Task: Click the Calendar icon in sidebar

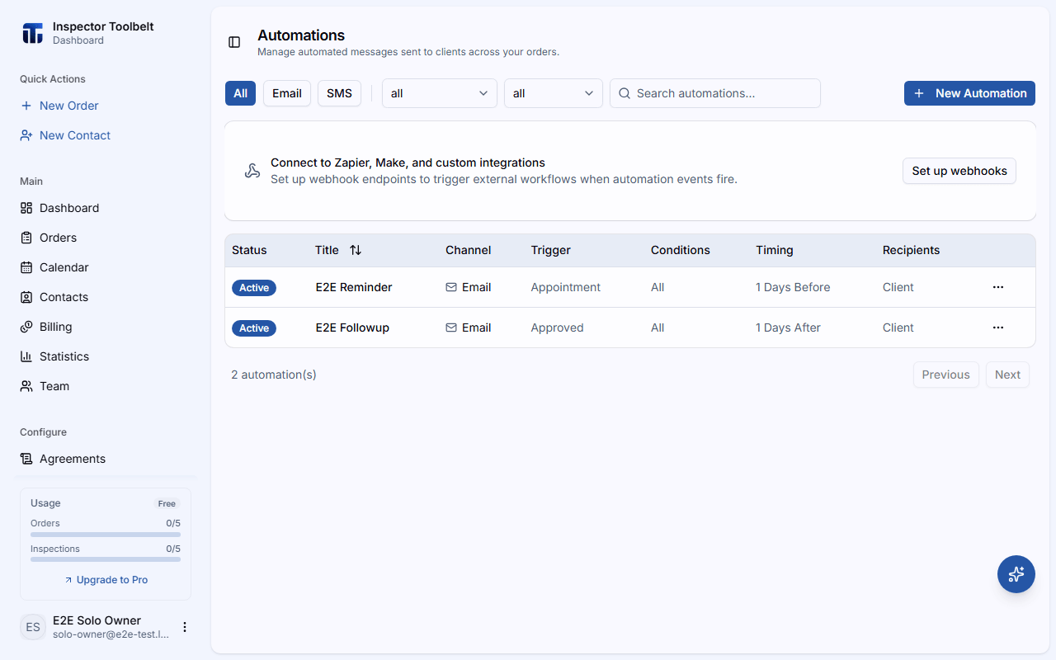Action: (26, 267)
